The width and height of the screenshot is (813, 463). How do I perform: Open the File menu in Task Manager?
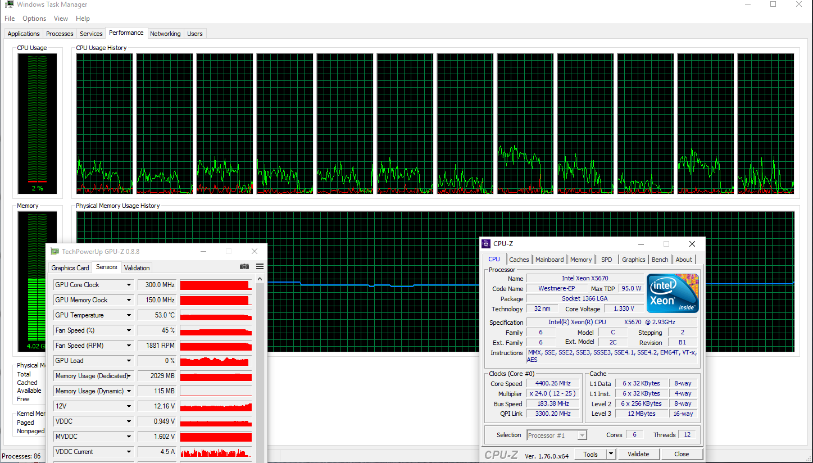[x=10, y=19]
